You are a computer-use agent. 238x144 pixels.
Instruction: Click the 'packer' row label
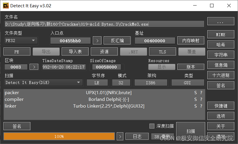pyautogui.click(x=12, y=93)
